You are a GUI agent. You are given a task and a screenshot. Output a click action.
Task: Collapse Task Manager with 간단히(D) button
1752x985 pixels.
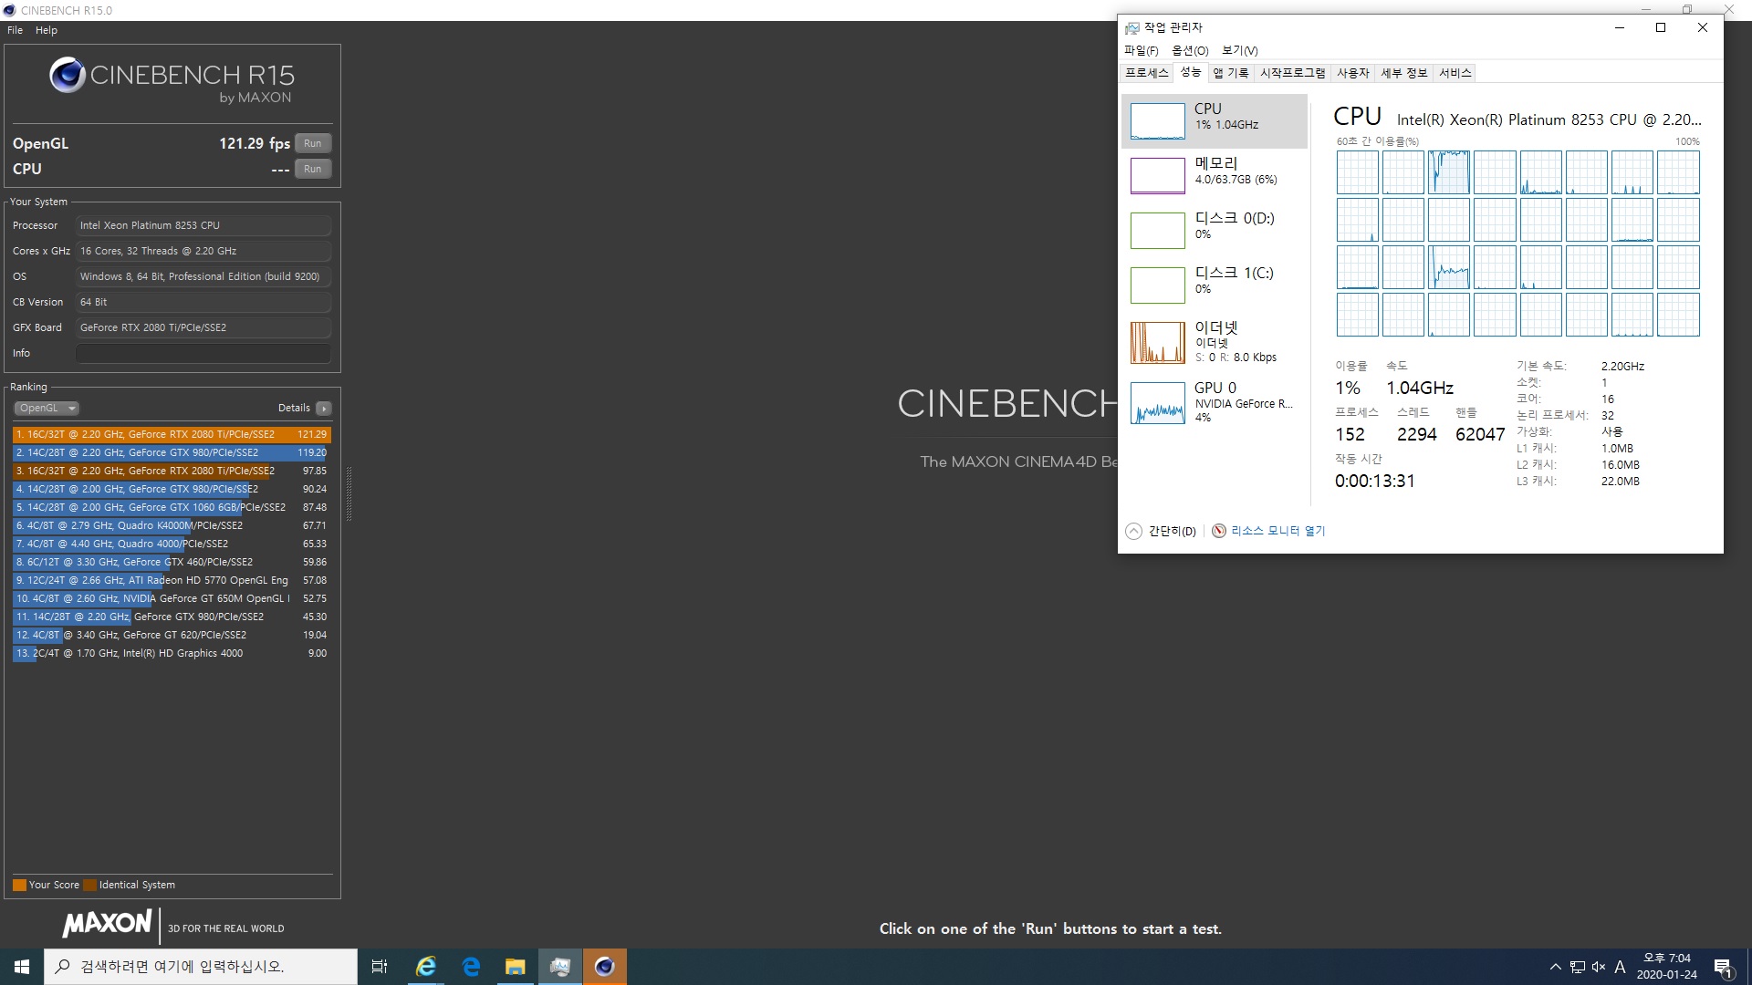pos(1161,531)
